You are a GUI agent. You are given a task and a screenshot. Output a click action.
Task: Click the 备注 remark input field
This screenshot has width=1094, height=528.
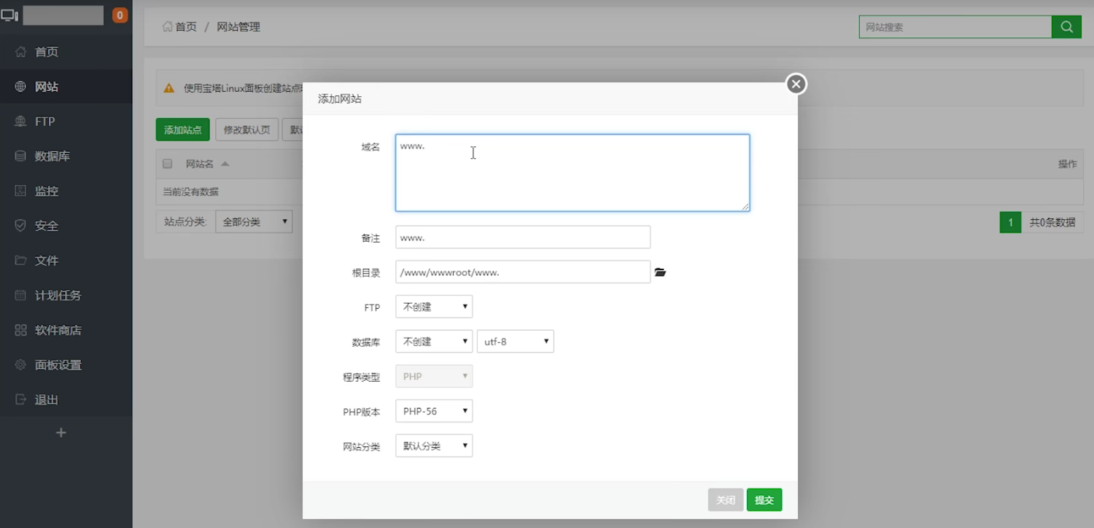click(523, 237)
